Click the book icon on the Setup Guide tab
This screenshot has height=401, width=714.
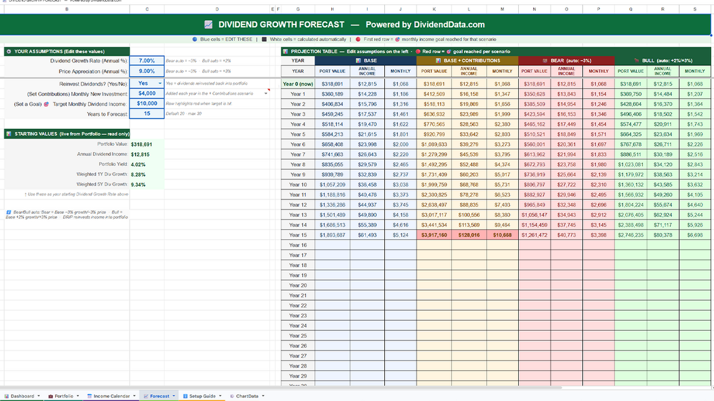(185, 395)
